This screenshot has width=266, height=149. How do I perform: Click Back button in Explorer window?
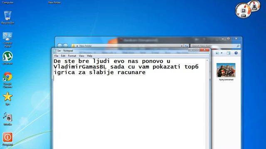tap(59, 46)
